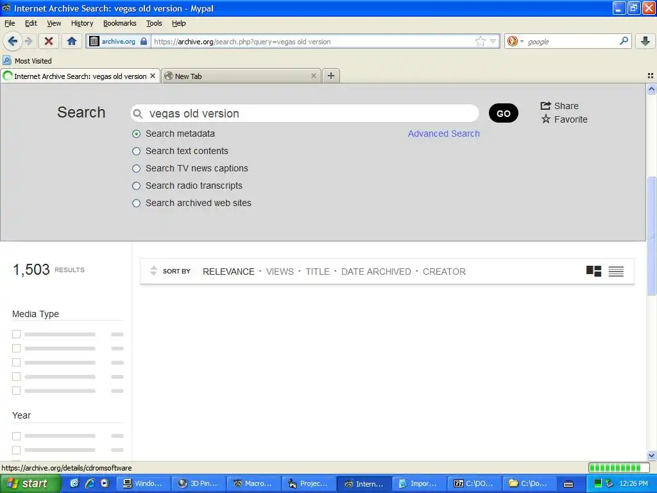Sort results by VIEWS

click(x=280, y=272)
